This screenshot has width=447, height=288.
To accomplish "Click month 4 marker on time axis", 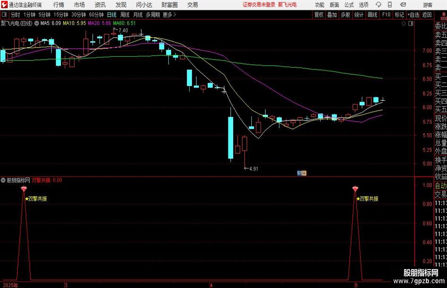I will pos(211,286).
